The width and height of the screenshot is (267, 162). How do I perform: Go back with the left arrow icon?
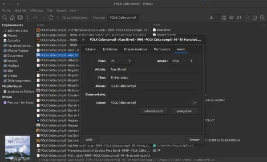(x=28, y=17)
